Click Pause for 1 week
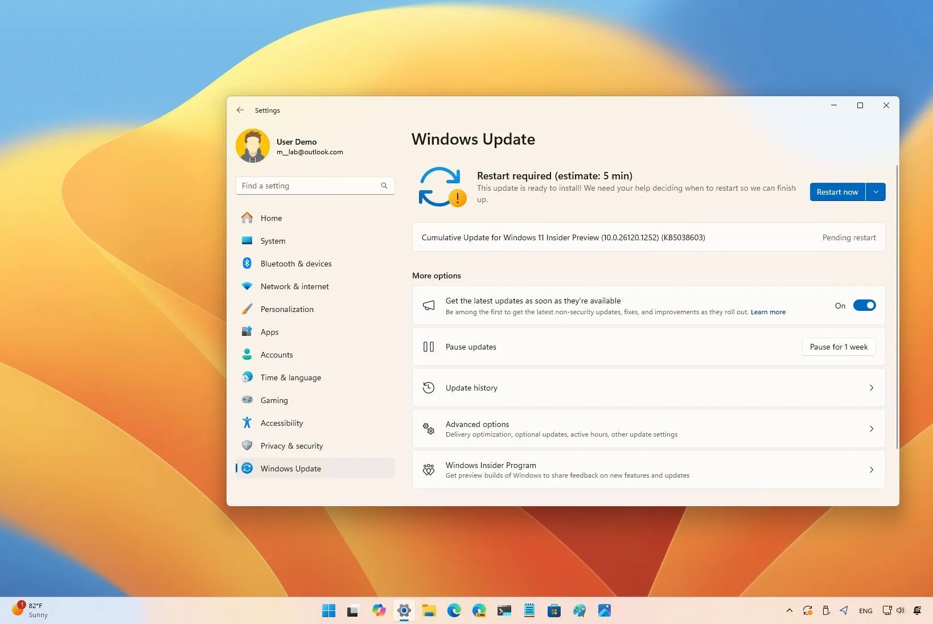This screenshot has width=933, height=624. point(838,347)
